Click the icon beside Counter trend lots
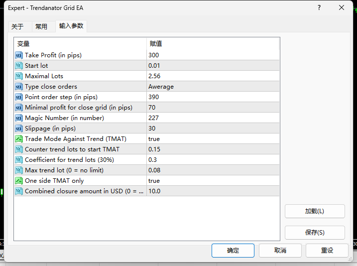The image size is (357, 266). [x=19, y=149]
